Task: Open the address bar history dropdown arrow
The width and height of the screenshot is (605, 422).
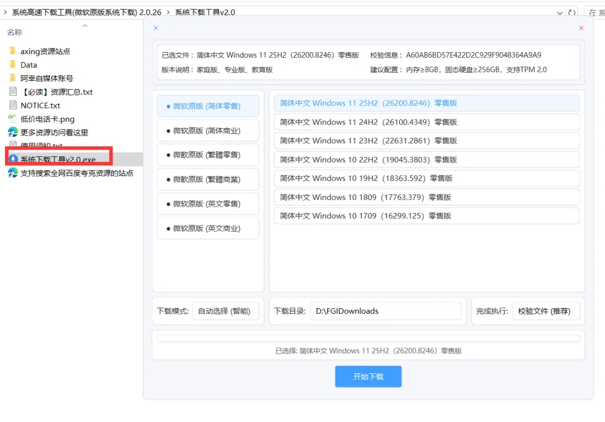Action: (x=560, y=13)
